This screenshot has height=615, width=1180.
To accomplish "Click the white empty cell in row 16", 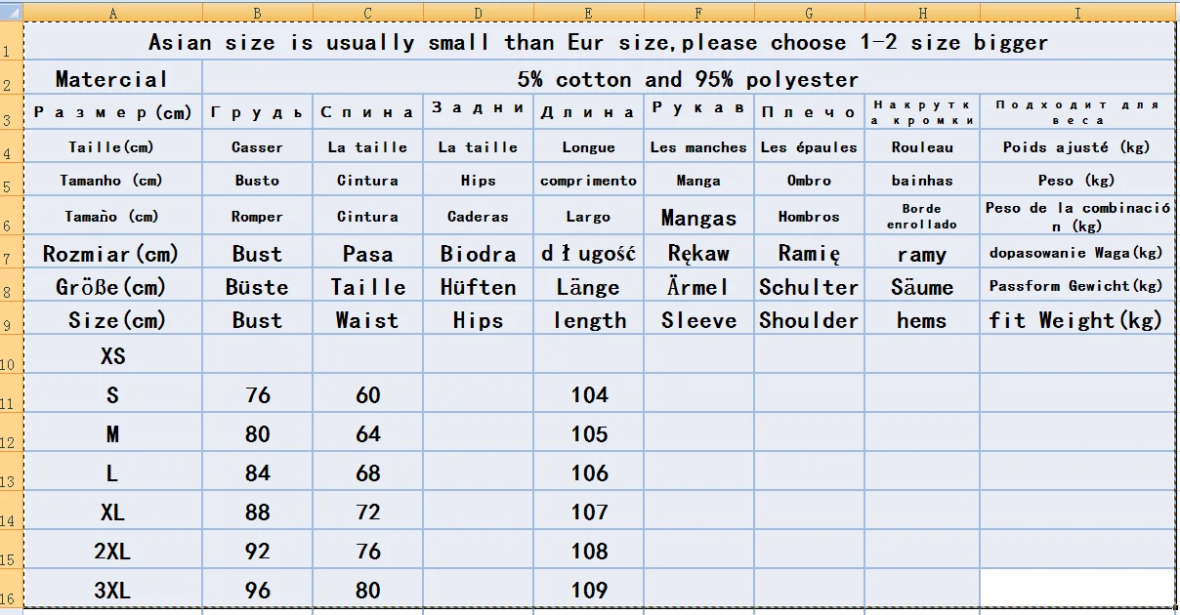I will pos(1076,589).
